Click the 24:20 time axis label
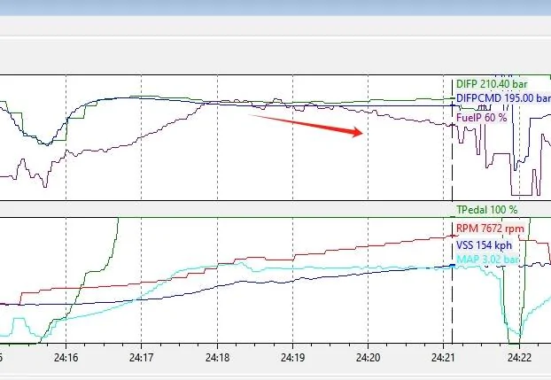 pos(368,358)
